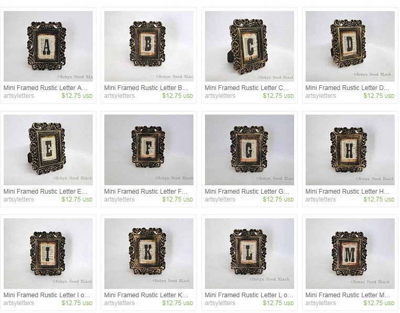Visit artsyletters shop under Letter B listing
The height and width of the screenshot is (313, 400).
click(x=120, y=96)
